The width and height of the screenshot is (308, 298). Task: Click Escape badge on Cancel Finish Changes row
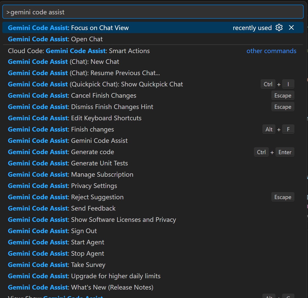[x=283, y=96]
